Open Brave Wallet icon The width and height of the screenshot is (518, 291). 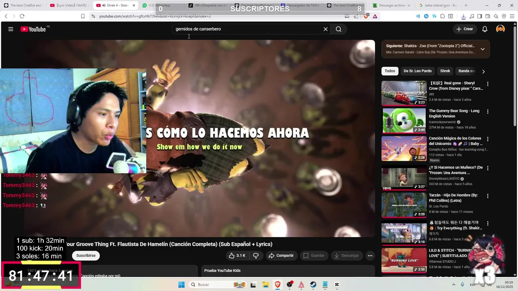[488, 16]
